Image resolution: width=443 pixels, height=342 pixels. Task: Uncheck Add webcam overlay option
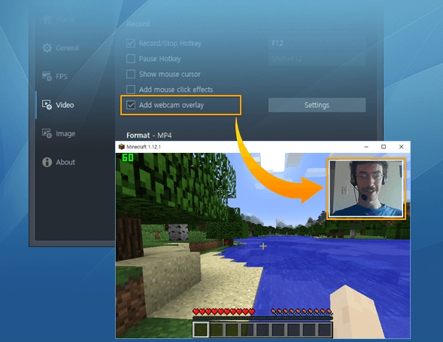[x=131, y=105]
